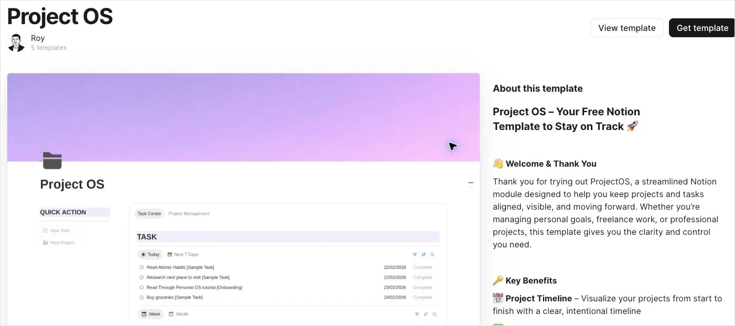Click the Key Benefits heading
The height and width of the screenshot is (326, 735).
pos(531,280)
